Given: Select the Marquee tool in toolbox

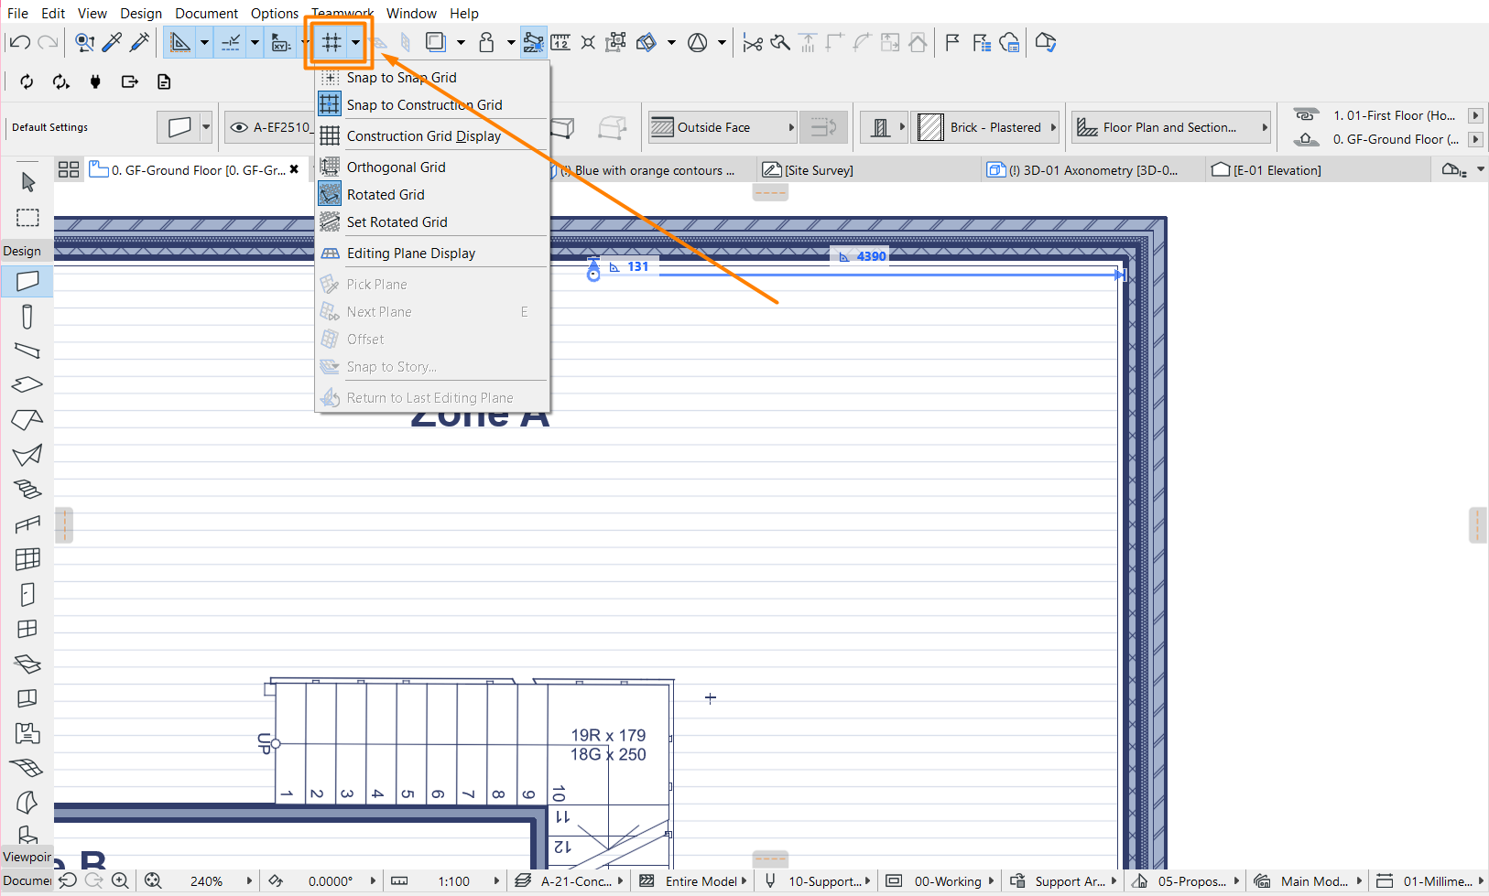Looking at the screenshot, I should [27, 218].
